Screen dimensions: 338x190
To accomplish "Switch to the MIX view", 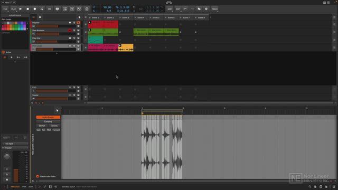I will pyautogui.click(x=24, y=187).
